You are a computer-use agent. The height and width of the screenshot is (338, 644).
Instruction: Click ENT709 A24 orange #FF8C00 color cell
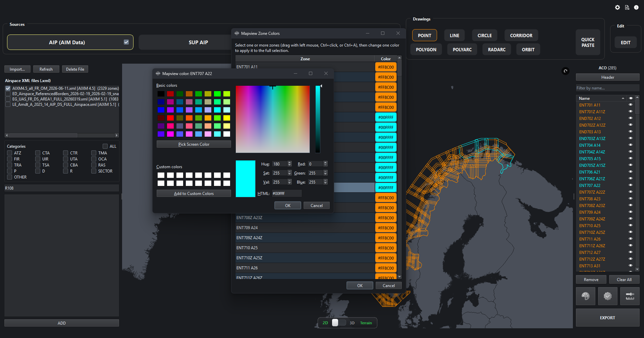[x=386, y=228]
